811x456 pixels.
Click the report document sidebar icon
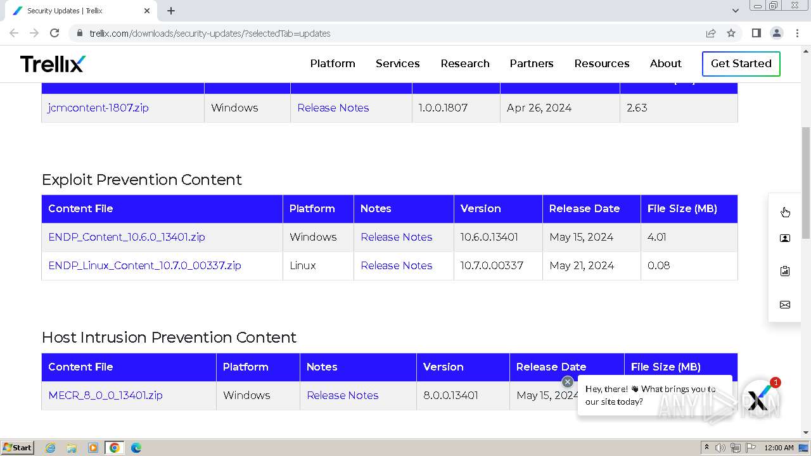[x=785, y=271]
